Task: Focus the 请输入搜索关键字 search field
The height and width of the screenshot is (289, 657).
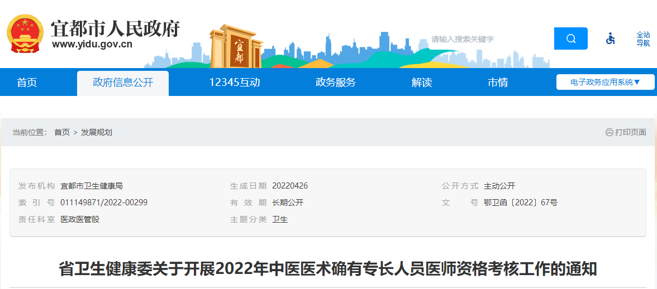Action: pyautogui.click(x=489, y=39)
